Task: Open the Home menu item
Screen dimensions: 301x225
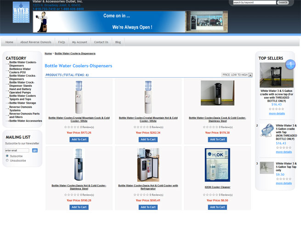Action: point(9,42)
